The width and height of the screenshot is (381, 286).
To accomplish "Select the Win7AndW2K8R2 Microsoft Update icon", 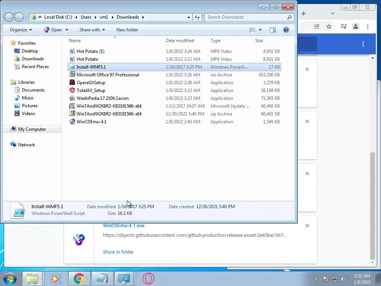I will pos(72,106).
